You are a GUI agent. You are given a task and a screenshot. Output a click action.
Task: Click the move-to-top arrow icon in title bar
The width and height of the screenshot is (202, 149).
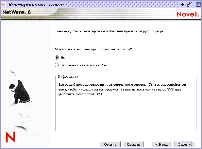click(x=182, y=4)
